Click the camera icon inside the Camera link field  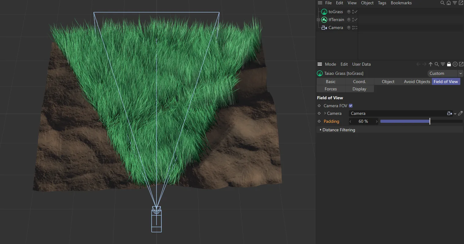coord(450,113)
